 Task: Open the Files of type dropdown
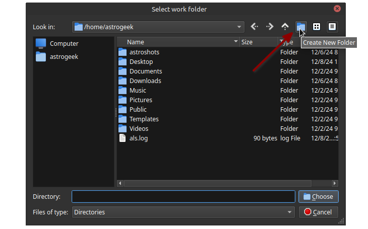[183, 212]
